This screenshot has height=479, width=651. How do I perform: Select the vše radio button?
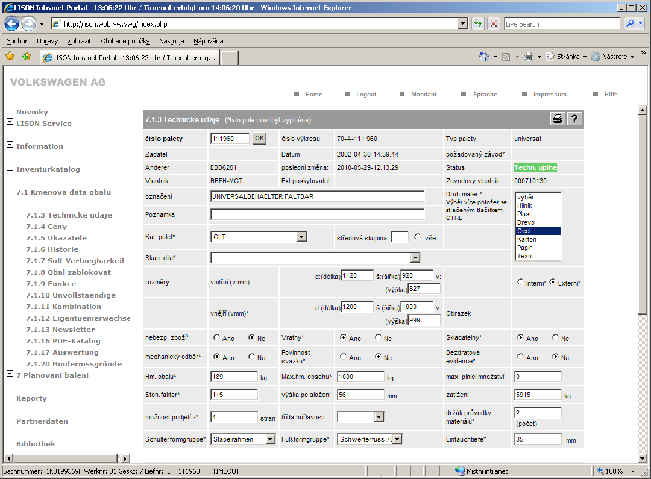[x=418, y=237]
